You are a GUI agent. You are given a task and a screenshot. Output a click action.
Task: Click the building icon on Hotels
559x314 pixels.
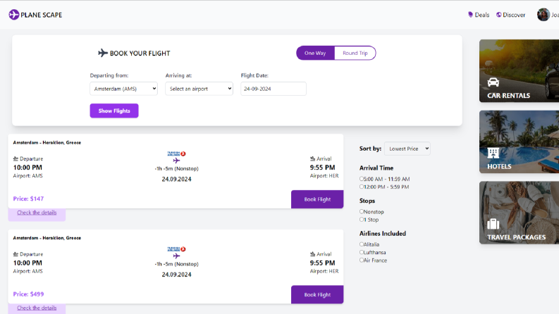(493, 153)
